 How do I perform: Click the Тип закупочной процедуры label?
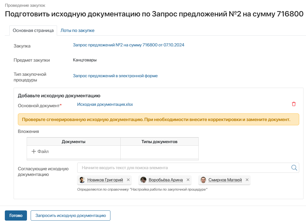click(30, 77)
